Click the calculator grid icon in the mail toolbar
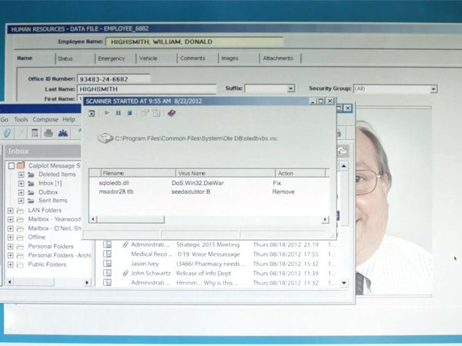462x346 pixels. (x=35, y=133)
